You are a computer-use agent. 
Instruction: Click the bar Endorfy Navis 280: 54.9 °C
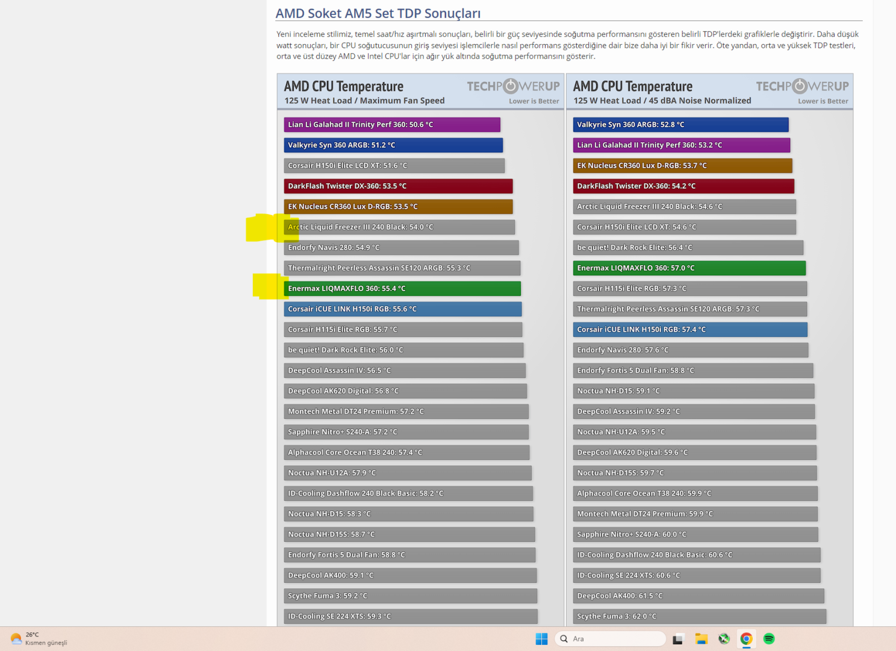(x=402, y=248)
